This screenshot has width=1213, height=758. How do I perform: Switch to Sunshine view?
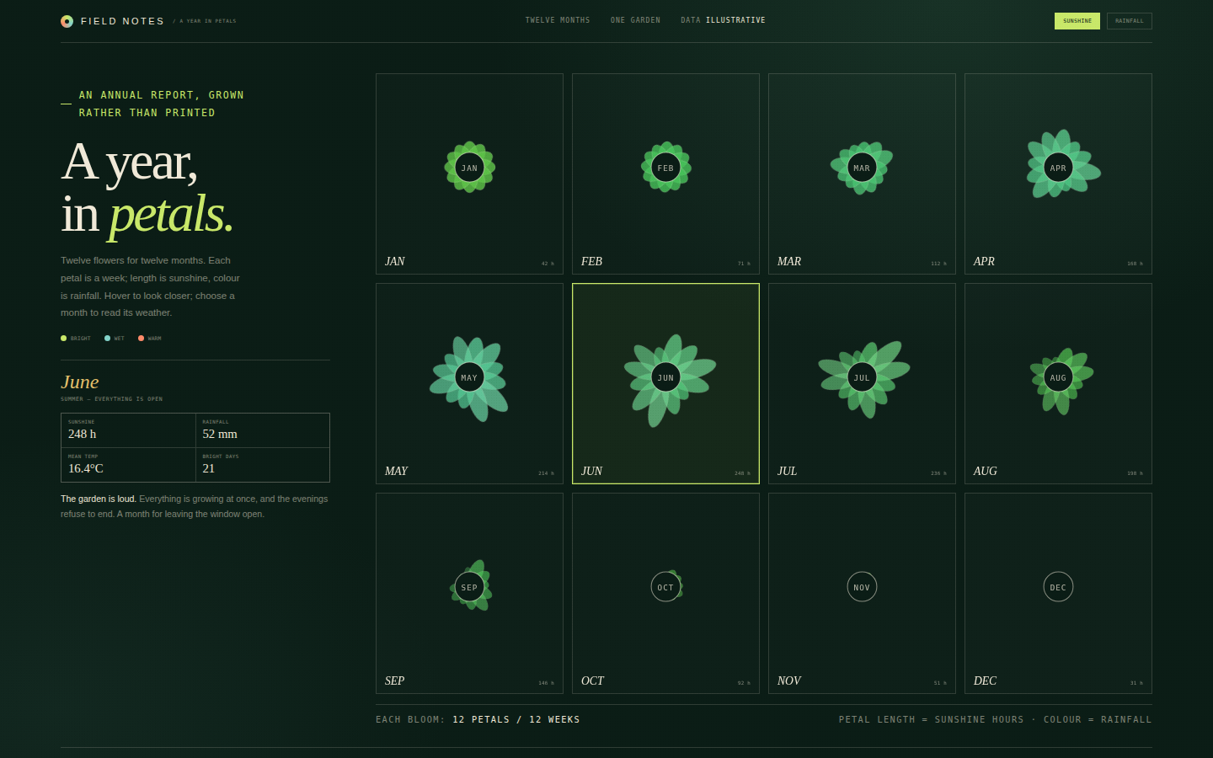point(1077,21)
